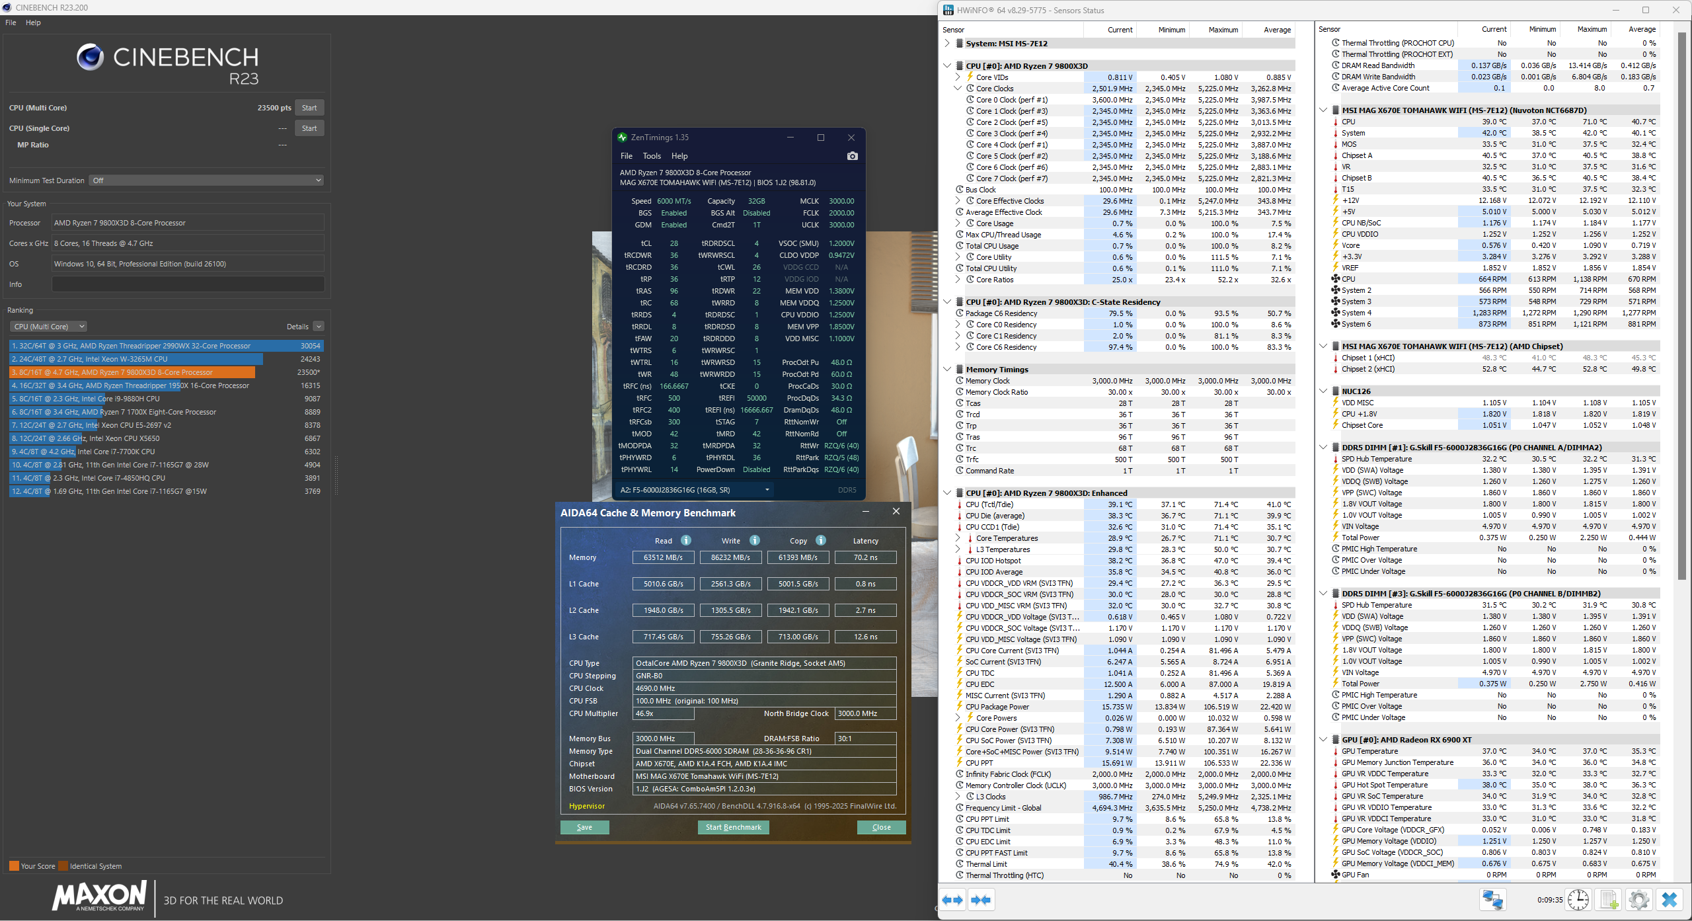Click the ZenTimings screenshot camera icon
Screen dimensions: 1692x921
[x=852, y=156]
